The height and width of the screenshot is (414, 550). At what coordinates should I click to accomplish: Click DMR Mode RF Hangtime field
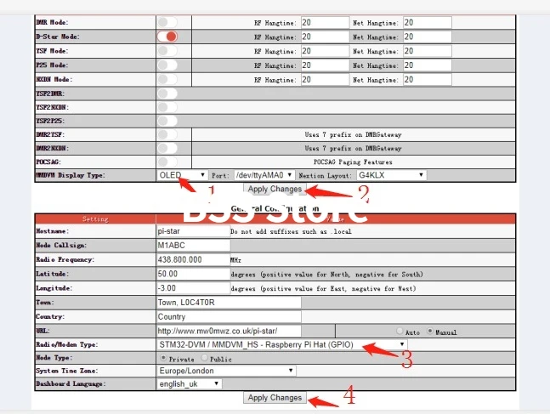(326, 22)
